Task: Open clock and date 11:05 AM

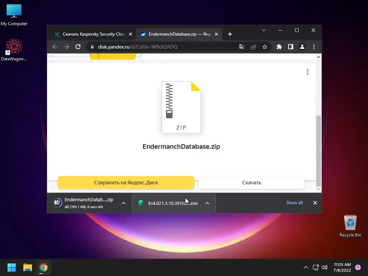Action: point(342,267)
